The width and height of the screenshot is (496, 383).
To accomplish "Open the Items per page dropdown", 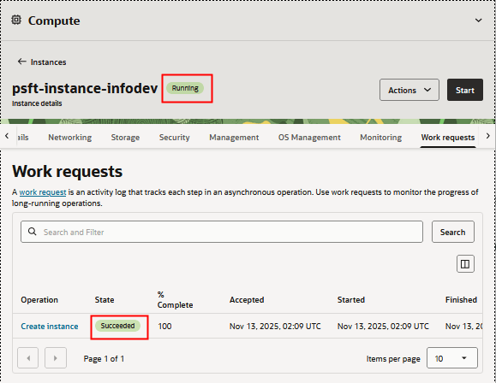I will tap(451, 357).
